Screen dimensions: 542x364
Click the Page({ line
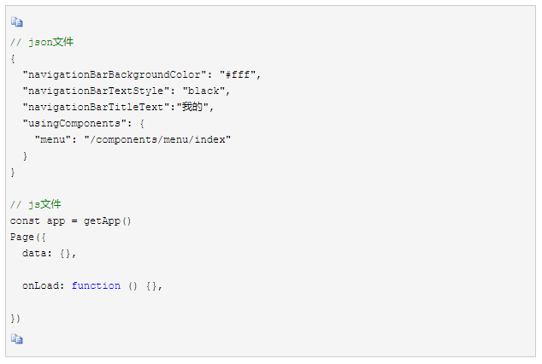(x=27, y=237)
